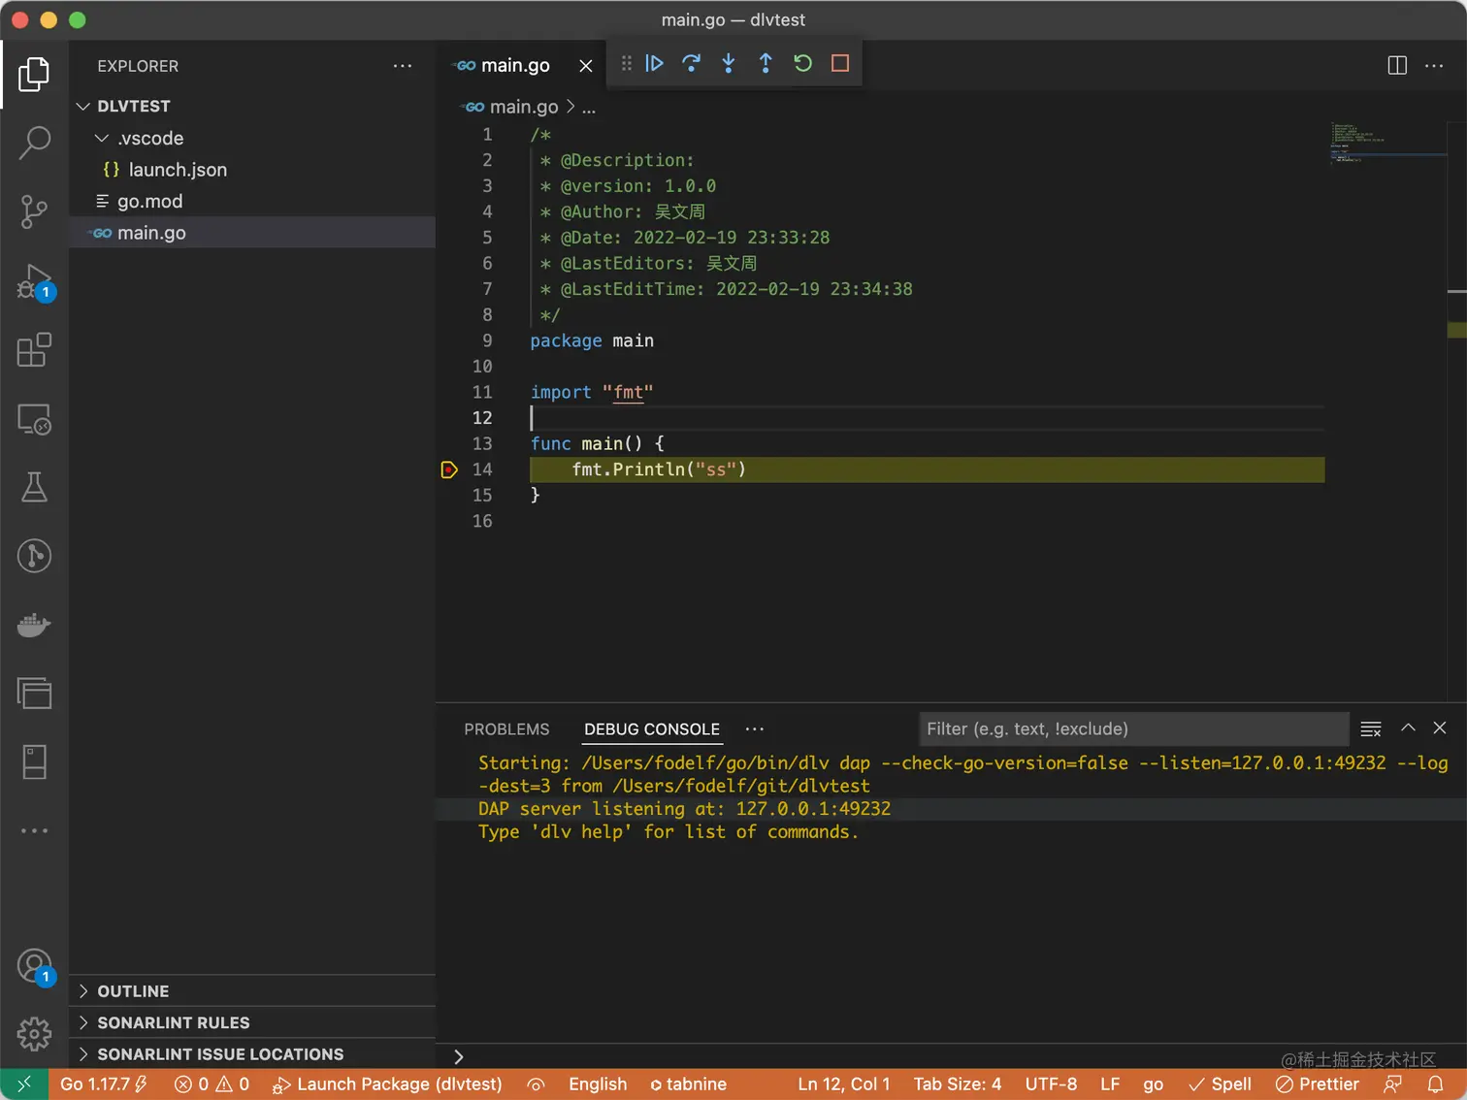
Task: Click Go 1.17.7 version in status bar
Action: [104, 1084]
